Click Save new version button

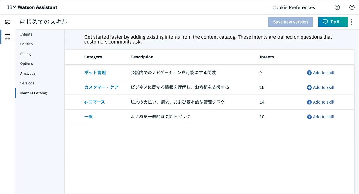click(290, 22)
